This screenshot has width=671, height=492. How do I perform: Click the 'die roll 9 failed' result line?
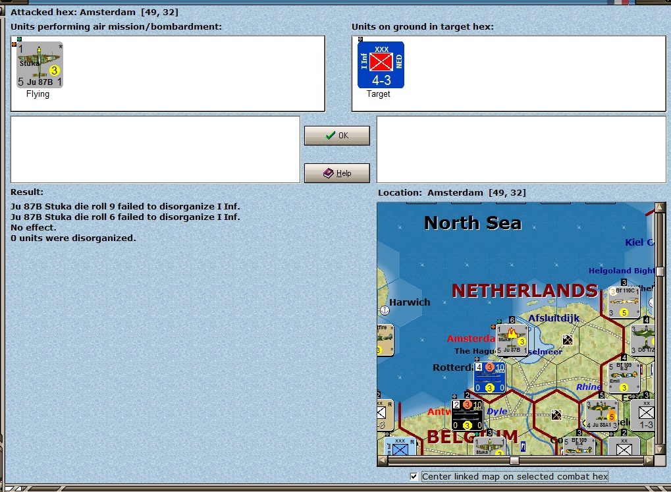pos(125,206)
